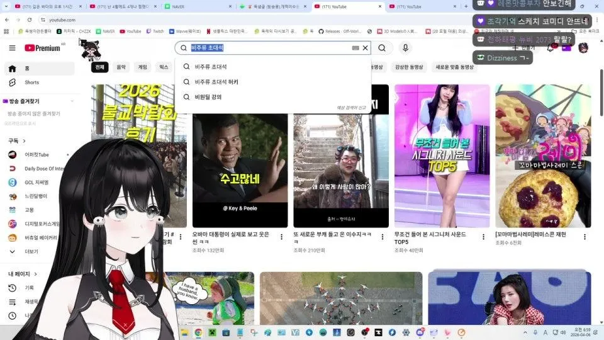The height and width of the screenshot is (340, 604).
Task: Open the NAVER bookmark
Action: pyautogui.click(x=105, y=31)
